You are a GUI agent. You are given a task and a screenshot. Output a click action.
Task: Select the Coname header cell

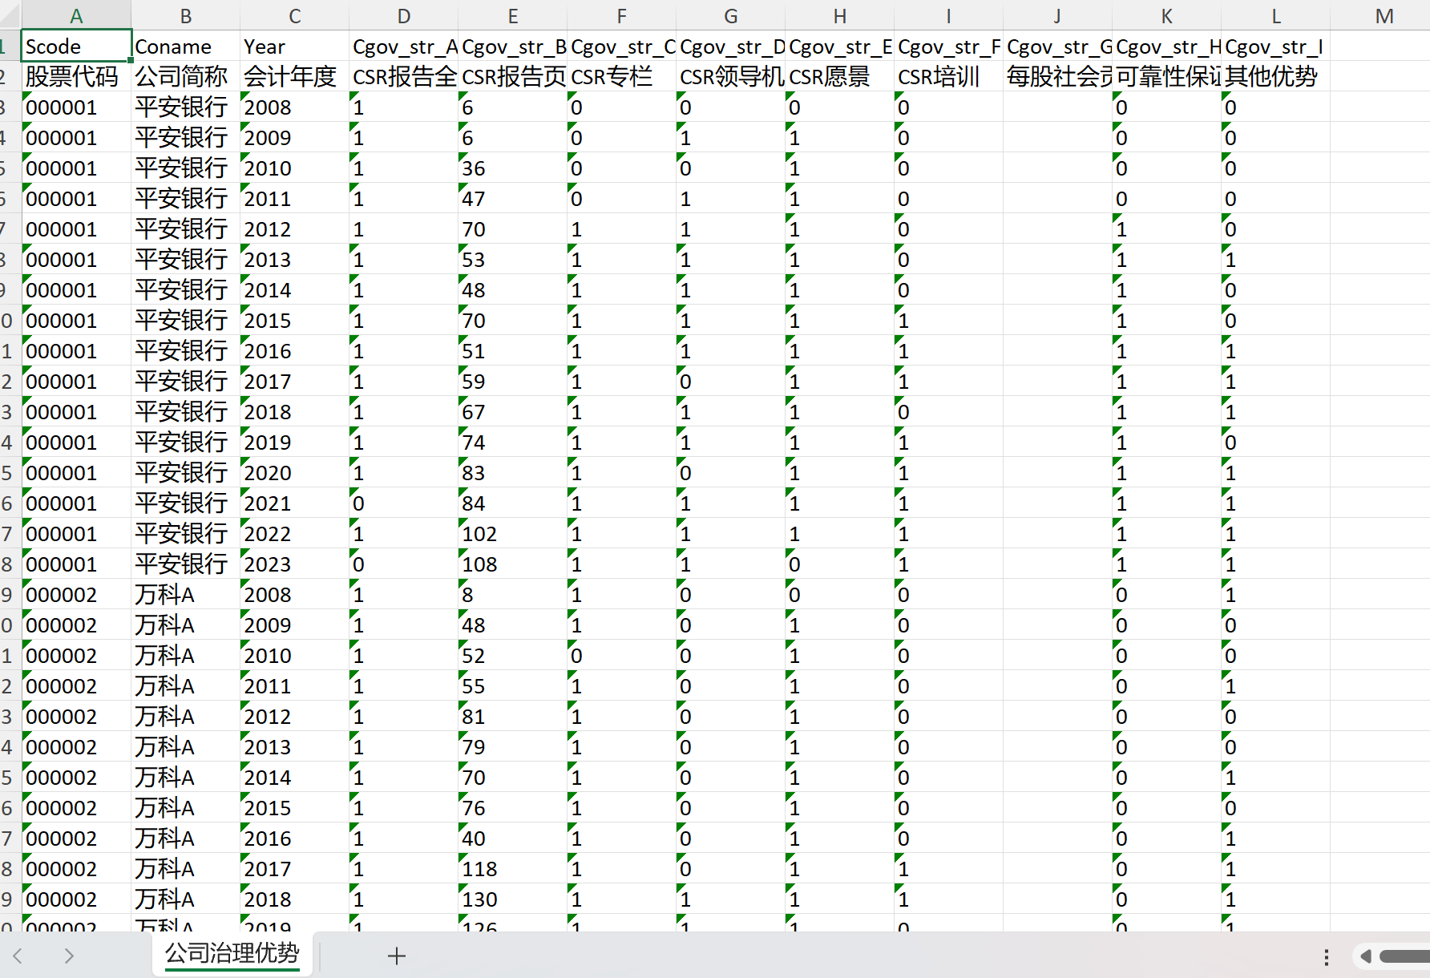pyautogui.click(x=185, y=46)
